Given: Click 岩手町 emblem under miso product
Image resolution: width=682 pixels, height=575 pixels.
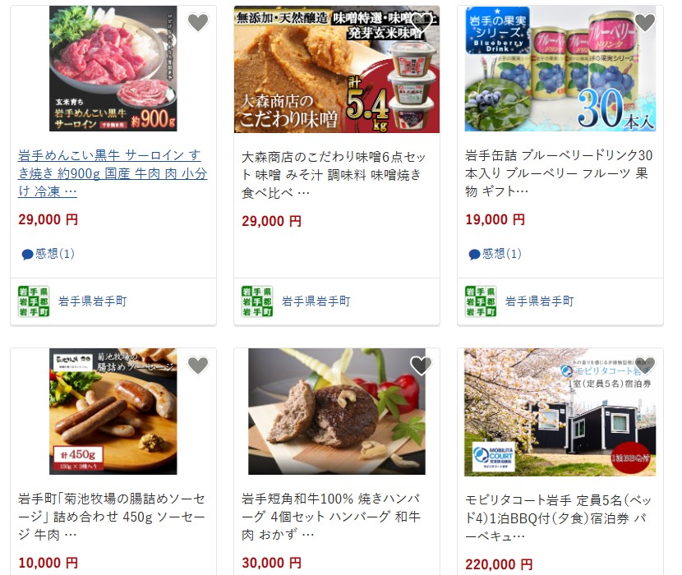Looking at the screenshot, I should click(257, 301).
